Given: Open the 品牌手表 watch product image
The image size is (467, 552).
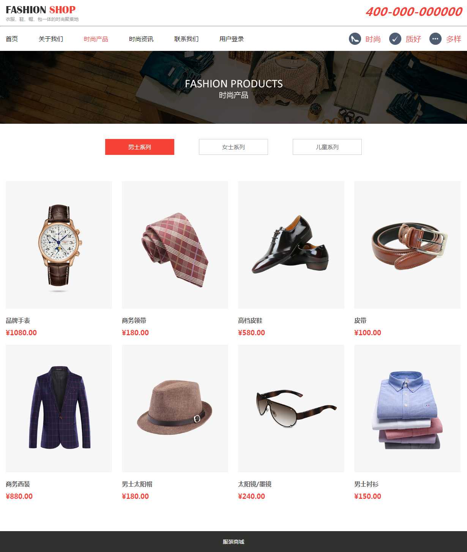Looking at the screenshot, I should pos(59,245).
